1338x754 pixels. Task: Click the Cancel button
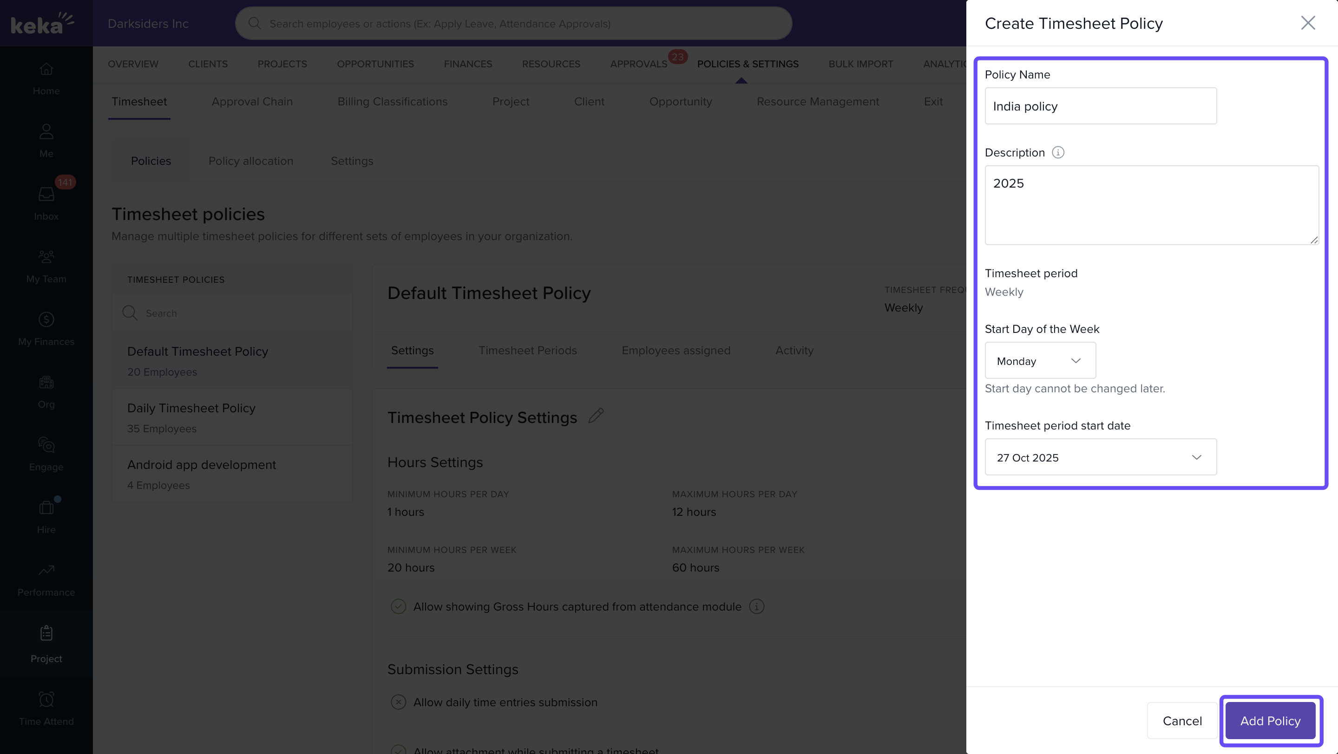coord(1181,720)
